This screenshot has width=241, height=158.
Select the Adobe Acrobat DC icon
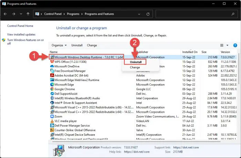pos(52,75)
